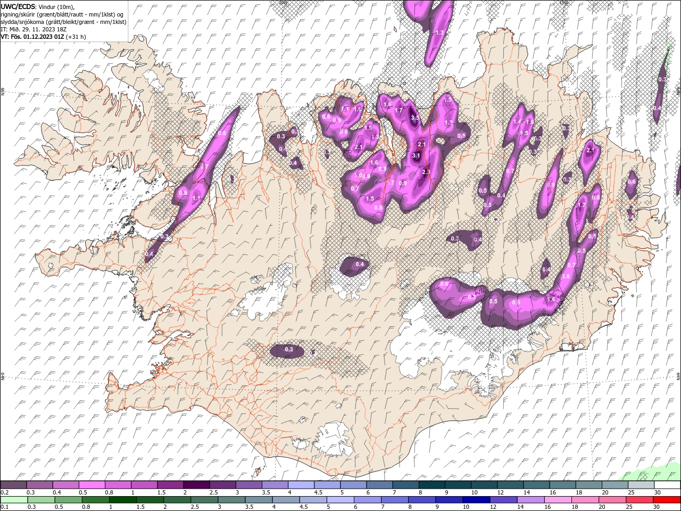Click the UWC/ECDS title text
681x511 pixels.
point(18,6)
